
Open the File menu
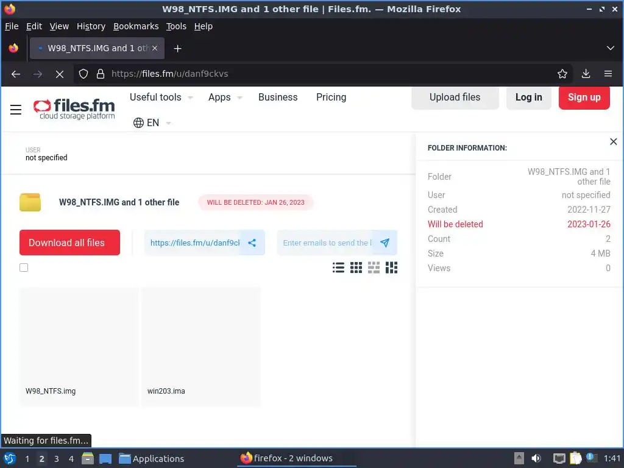pyautogui.click(x=12, y=26)
